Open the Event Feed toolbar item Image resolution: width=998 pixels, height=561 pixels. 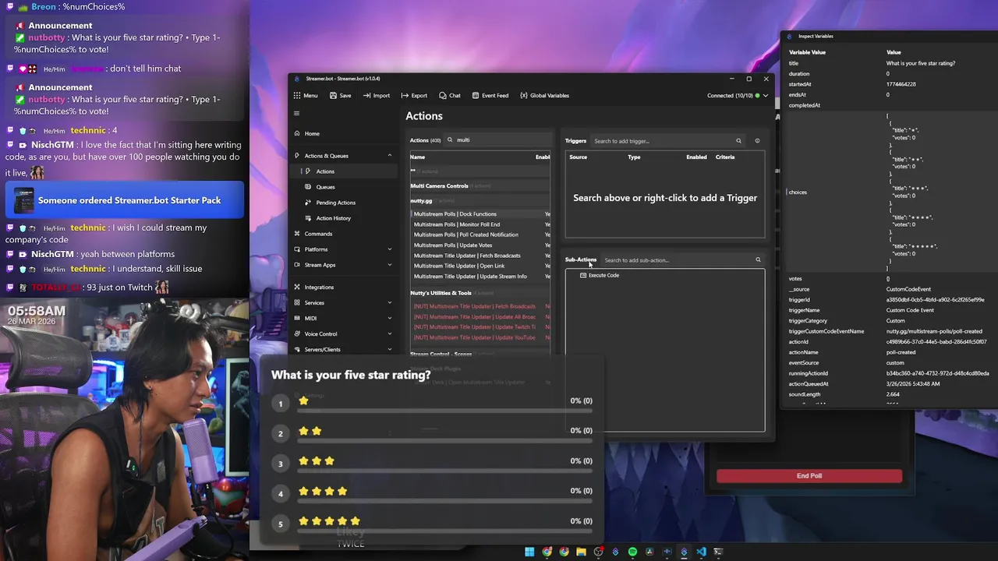[489, 96]
